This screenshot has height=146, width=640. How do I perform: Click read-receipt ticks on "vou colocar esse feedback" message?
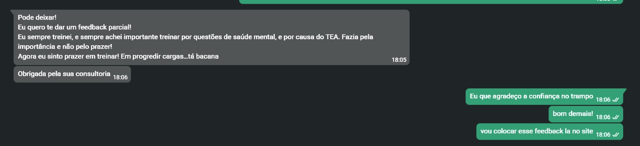(615, 135)
